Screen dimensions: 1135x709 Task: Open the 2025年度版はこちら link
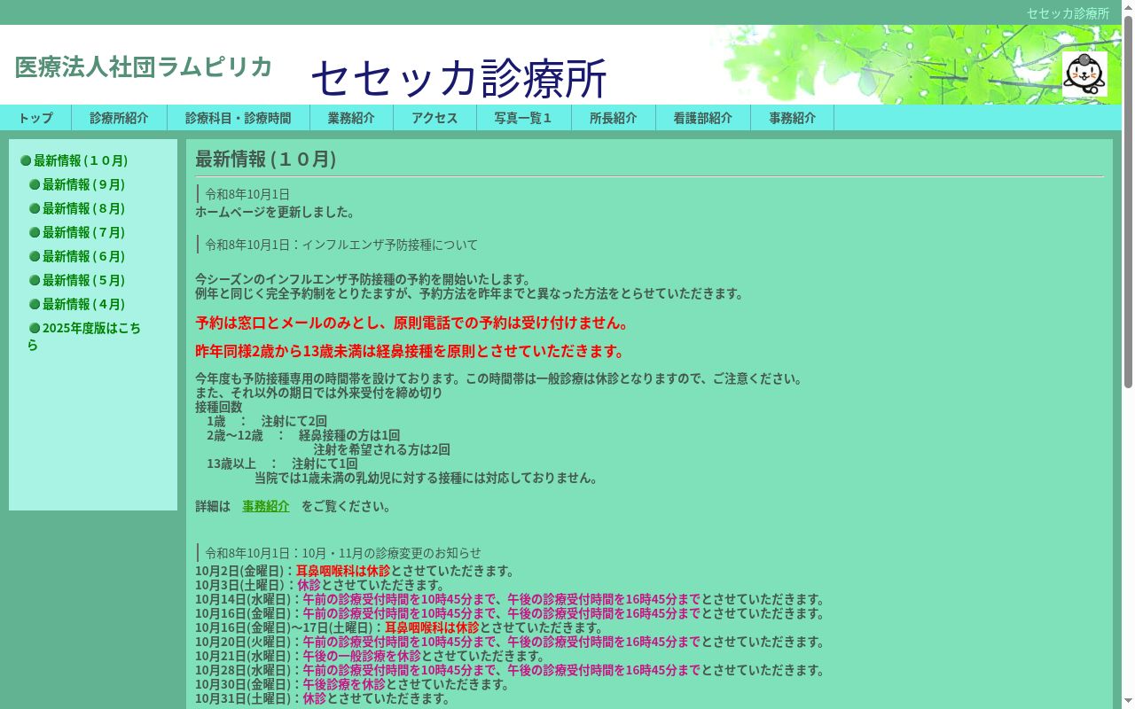84,337
